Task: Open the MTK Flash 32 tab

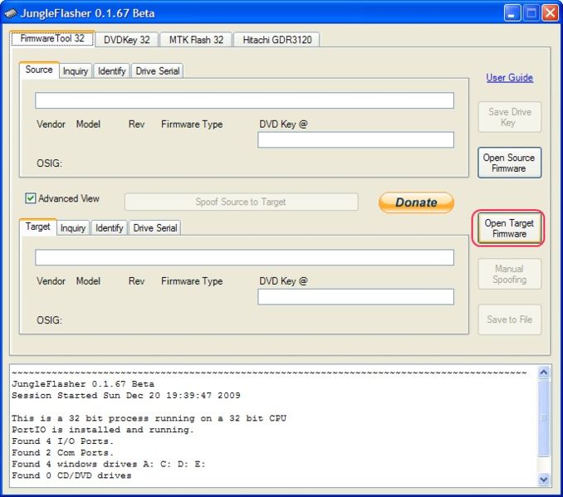Action: coord(196,40)
